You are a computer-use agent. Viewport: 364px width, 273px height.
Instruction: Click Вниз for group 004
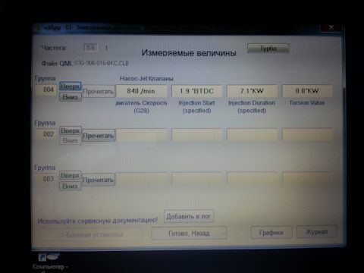pyautogui.click(x=71, y=97)
